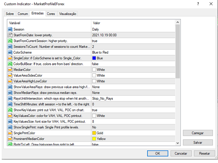Select the Entradas tab

[x=37, y=13]
